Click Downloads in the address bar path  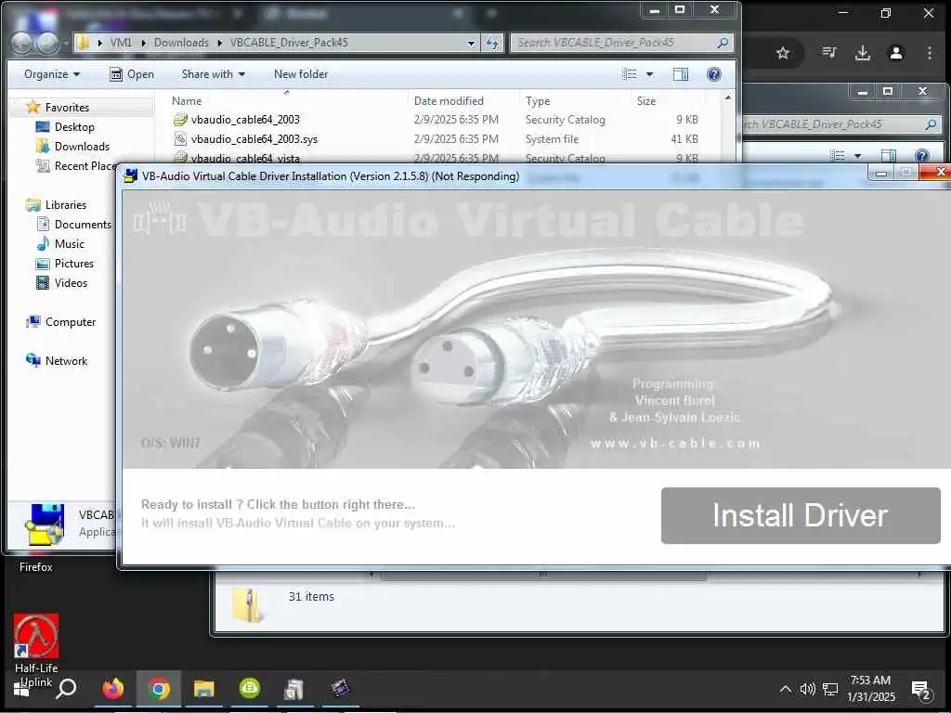[x=181, y=43]
